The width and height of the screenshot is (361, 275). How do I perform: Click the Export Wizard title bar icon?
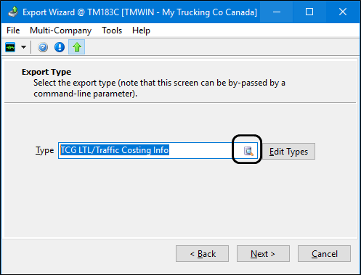click(x=13, y=12)
